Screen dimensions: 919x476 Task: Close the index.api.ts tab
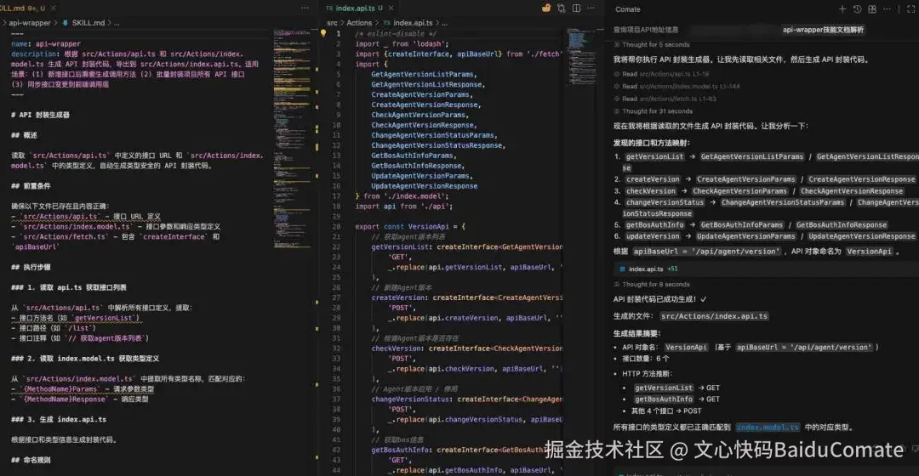[391, 8]
